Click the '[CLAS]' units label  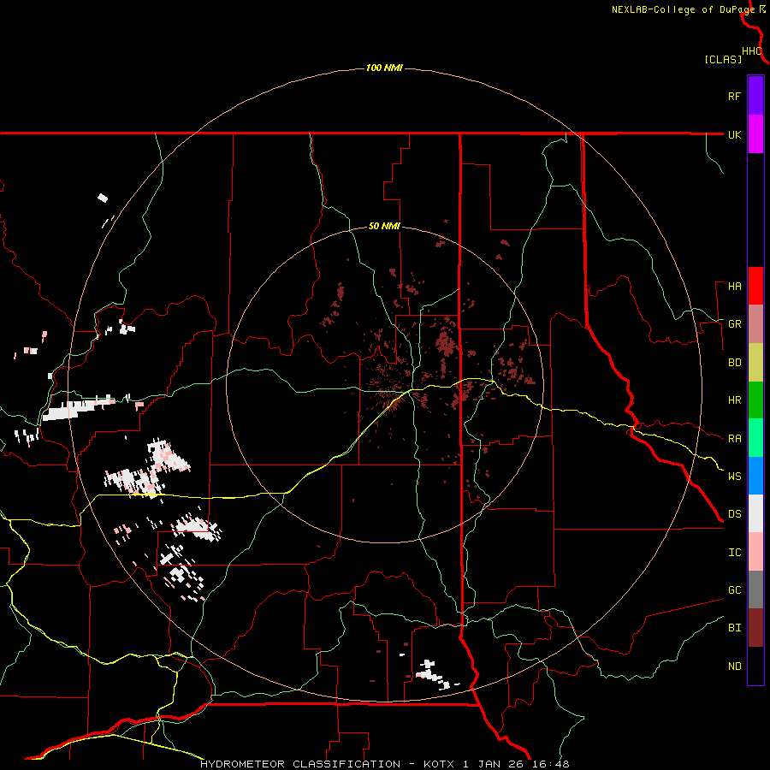pyautogui.click(x=723, y=60)
